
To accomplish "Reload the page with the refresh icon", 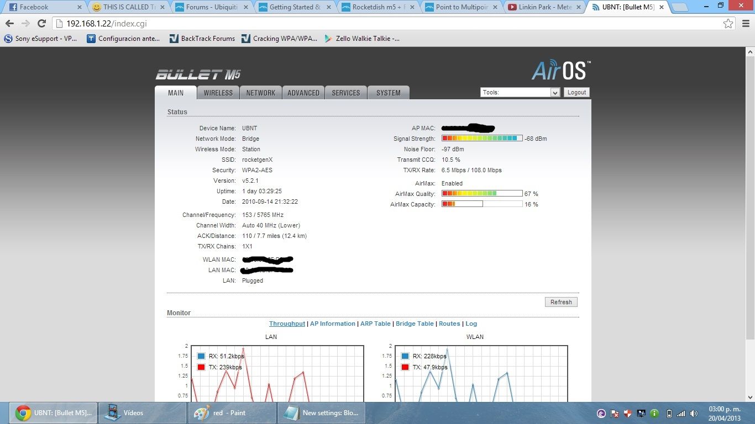I will coord(41,23).
